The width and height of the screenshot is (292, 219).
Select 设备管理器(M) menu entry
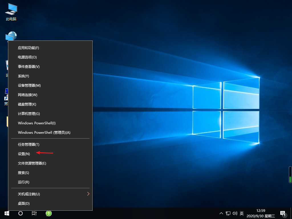point(30,85)
